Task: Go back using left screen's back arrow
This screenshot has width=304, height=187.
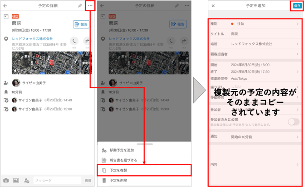Action: coord(5,6)
